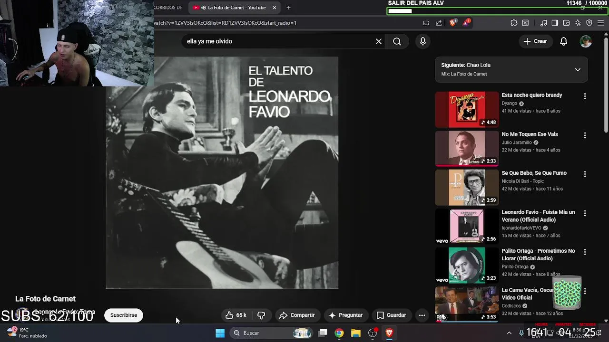Close the La Foto de Carnet tab
This screenshot has width=609, height=342.
[274, 8]
